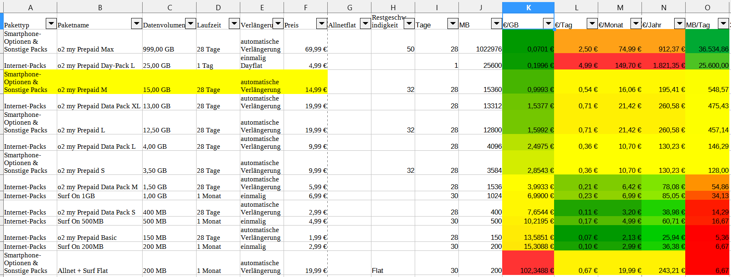The width and height of the screenshot is (731, 277).
Task: Click the green €/GB cell '0,0701 €'
Action: click(x=528, y=41)
